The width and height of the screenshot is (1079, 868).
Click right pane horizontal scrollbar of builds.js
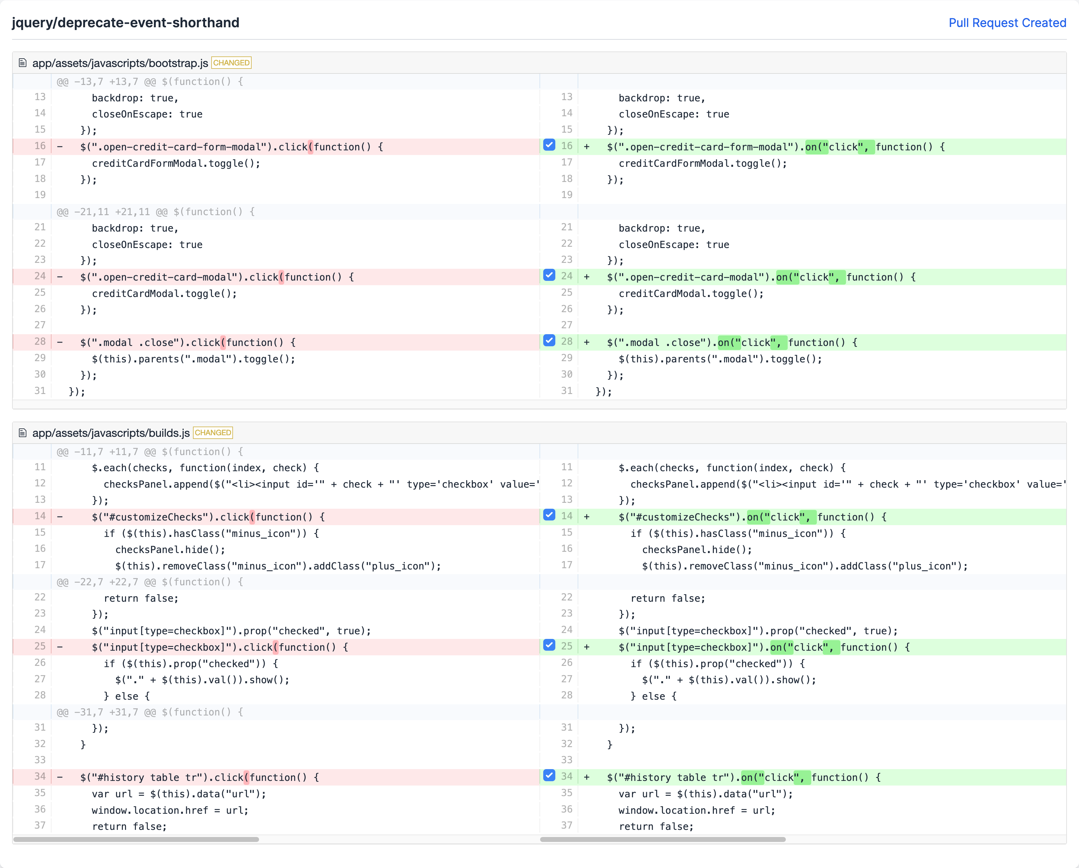663,839
